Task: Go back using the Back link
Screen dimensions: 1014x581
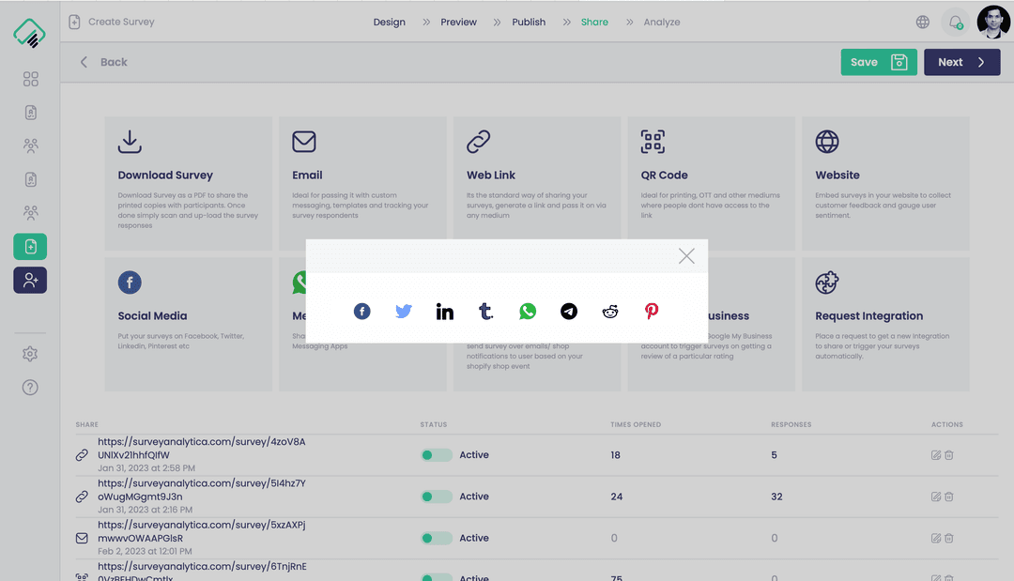Action: [x=103, y=62]
